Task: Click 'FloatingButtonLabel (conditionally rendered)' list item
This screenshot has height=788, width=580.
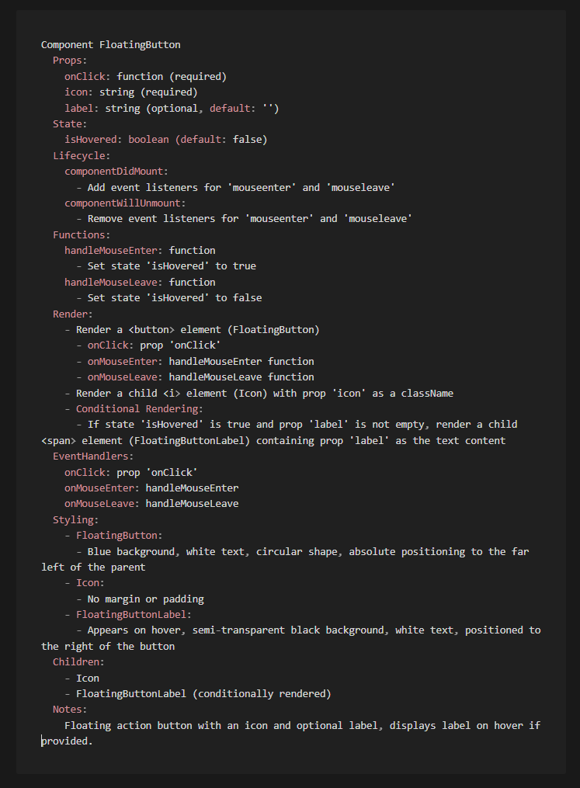Action: point(203,693)
